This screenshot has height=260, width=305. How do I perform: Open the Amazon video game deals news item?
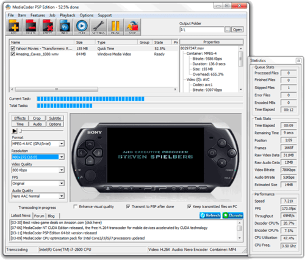pyautogui.click(x=56, y=223)
